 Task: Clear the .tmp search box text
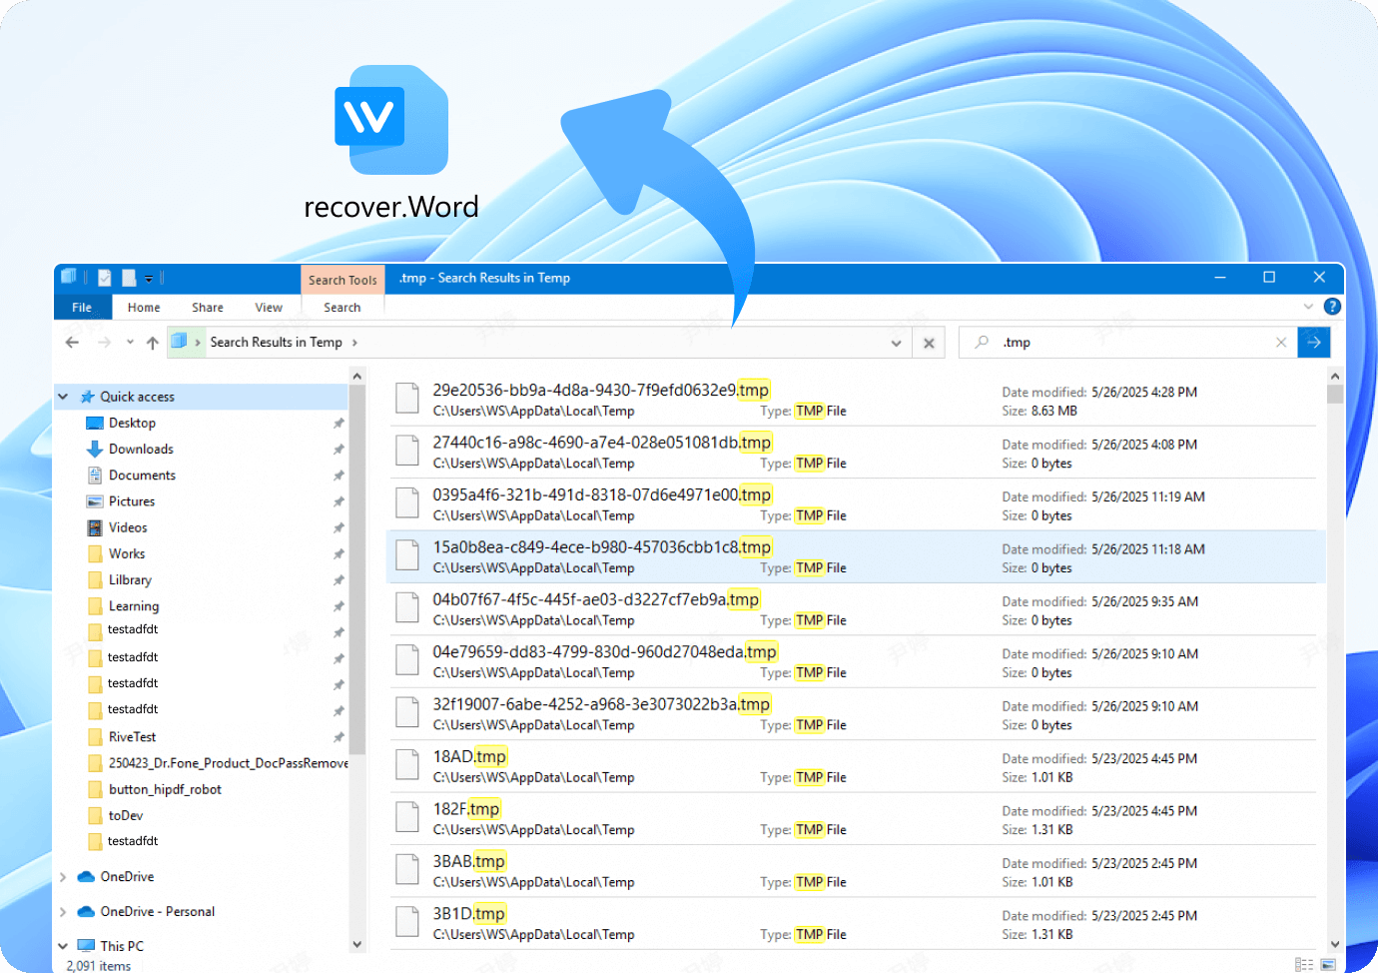[1281, 343]
